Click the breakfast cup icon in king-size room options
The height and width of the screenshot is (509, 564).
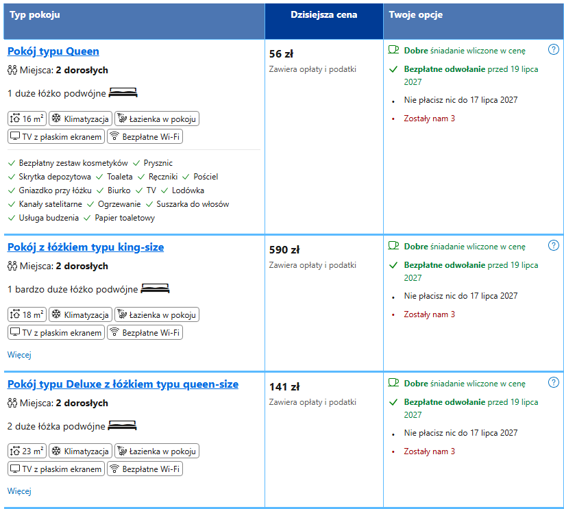[393, 246]
